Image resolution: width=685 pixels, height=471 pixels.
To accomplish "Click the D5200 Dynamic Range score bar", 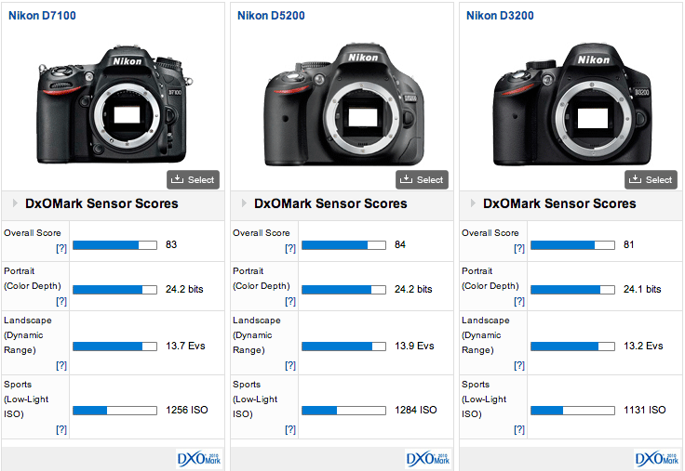I will tap(343, 347).
